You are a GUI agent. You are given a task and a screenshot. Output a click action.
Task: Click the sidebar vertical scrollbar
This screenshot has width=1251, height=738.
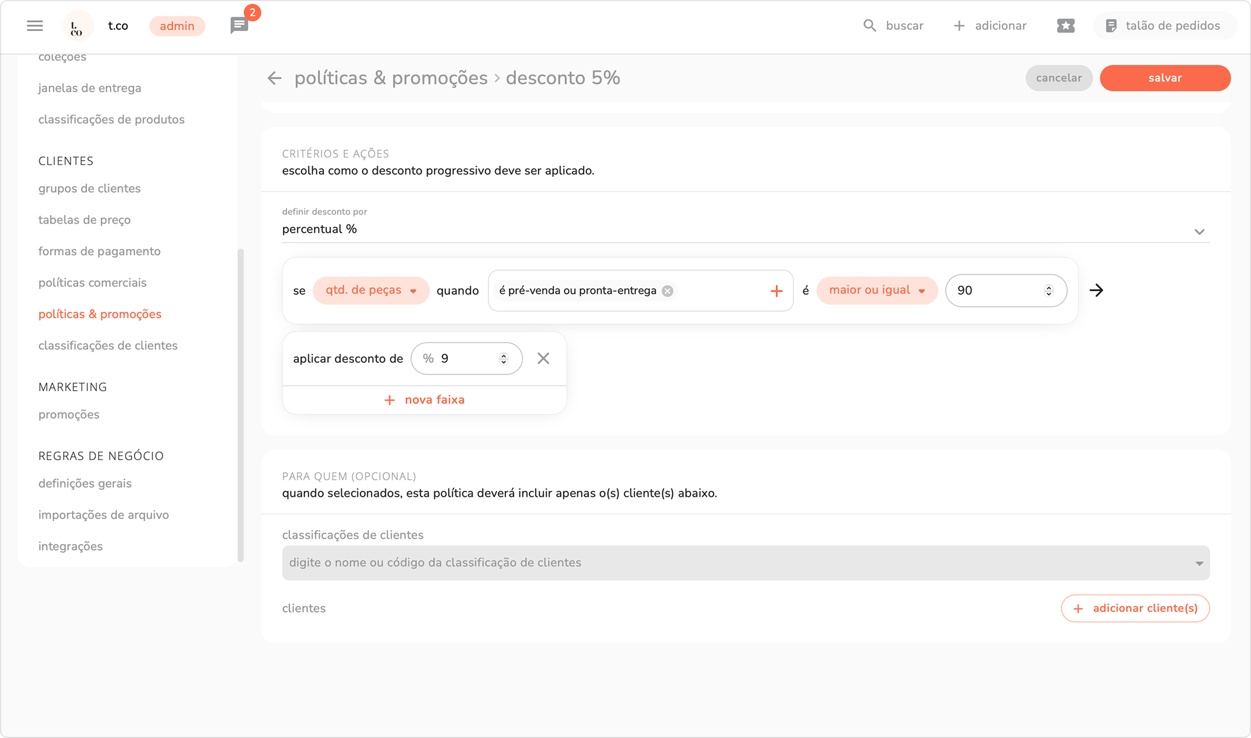coord(241,405)
